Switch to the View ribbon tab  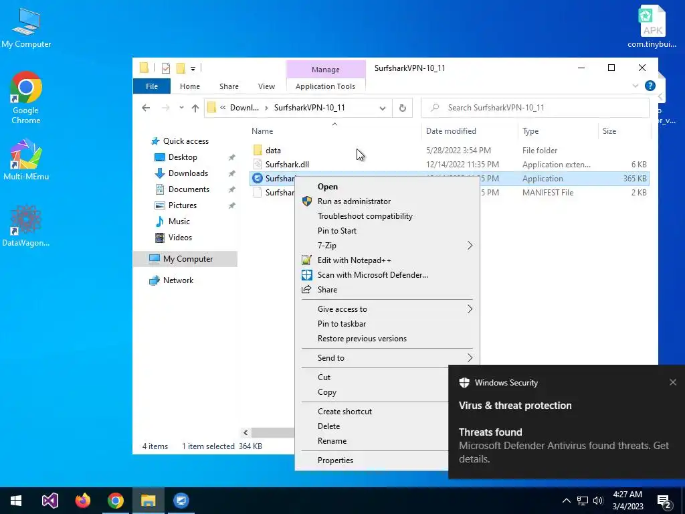point(266,86)
